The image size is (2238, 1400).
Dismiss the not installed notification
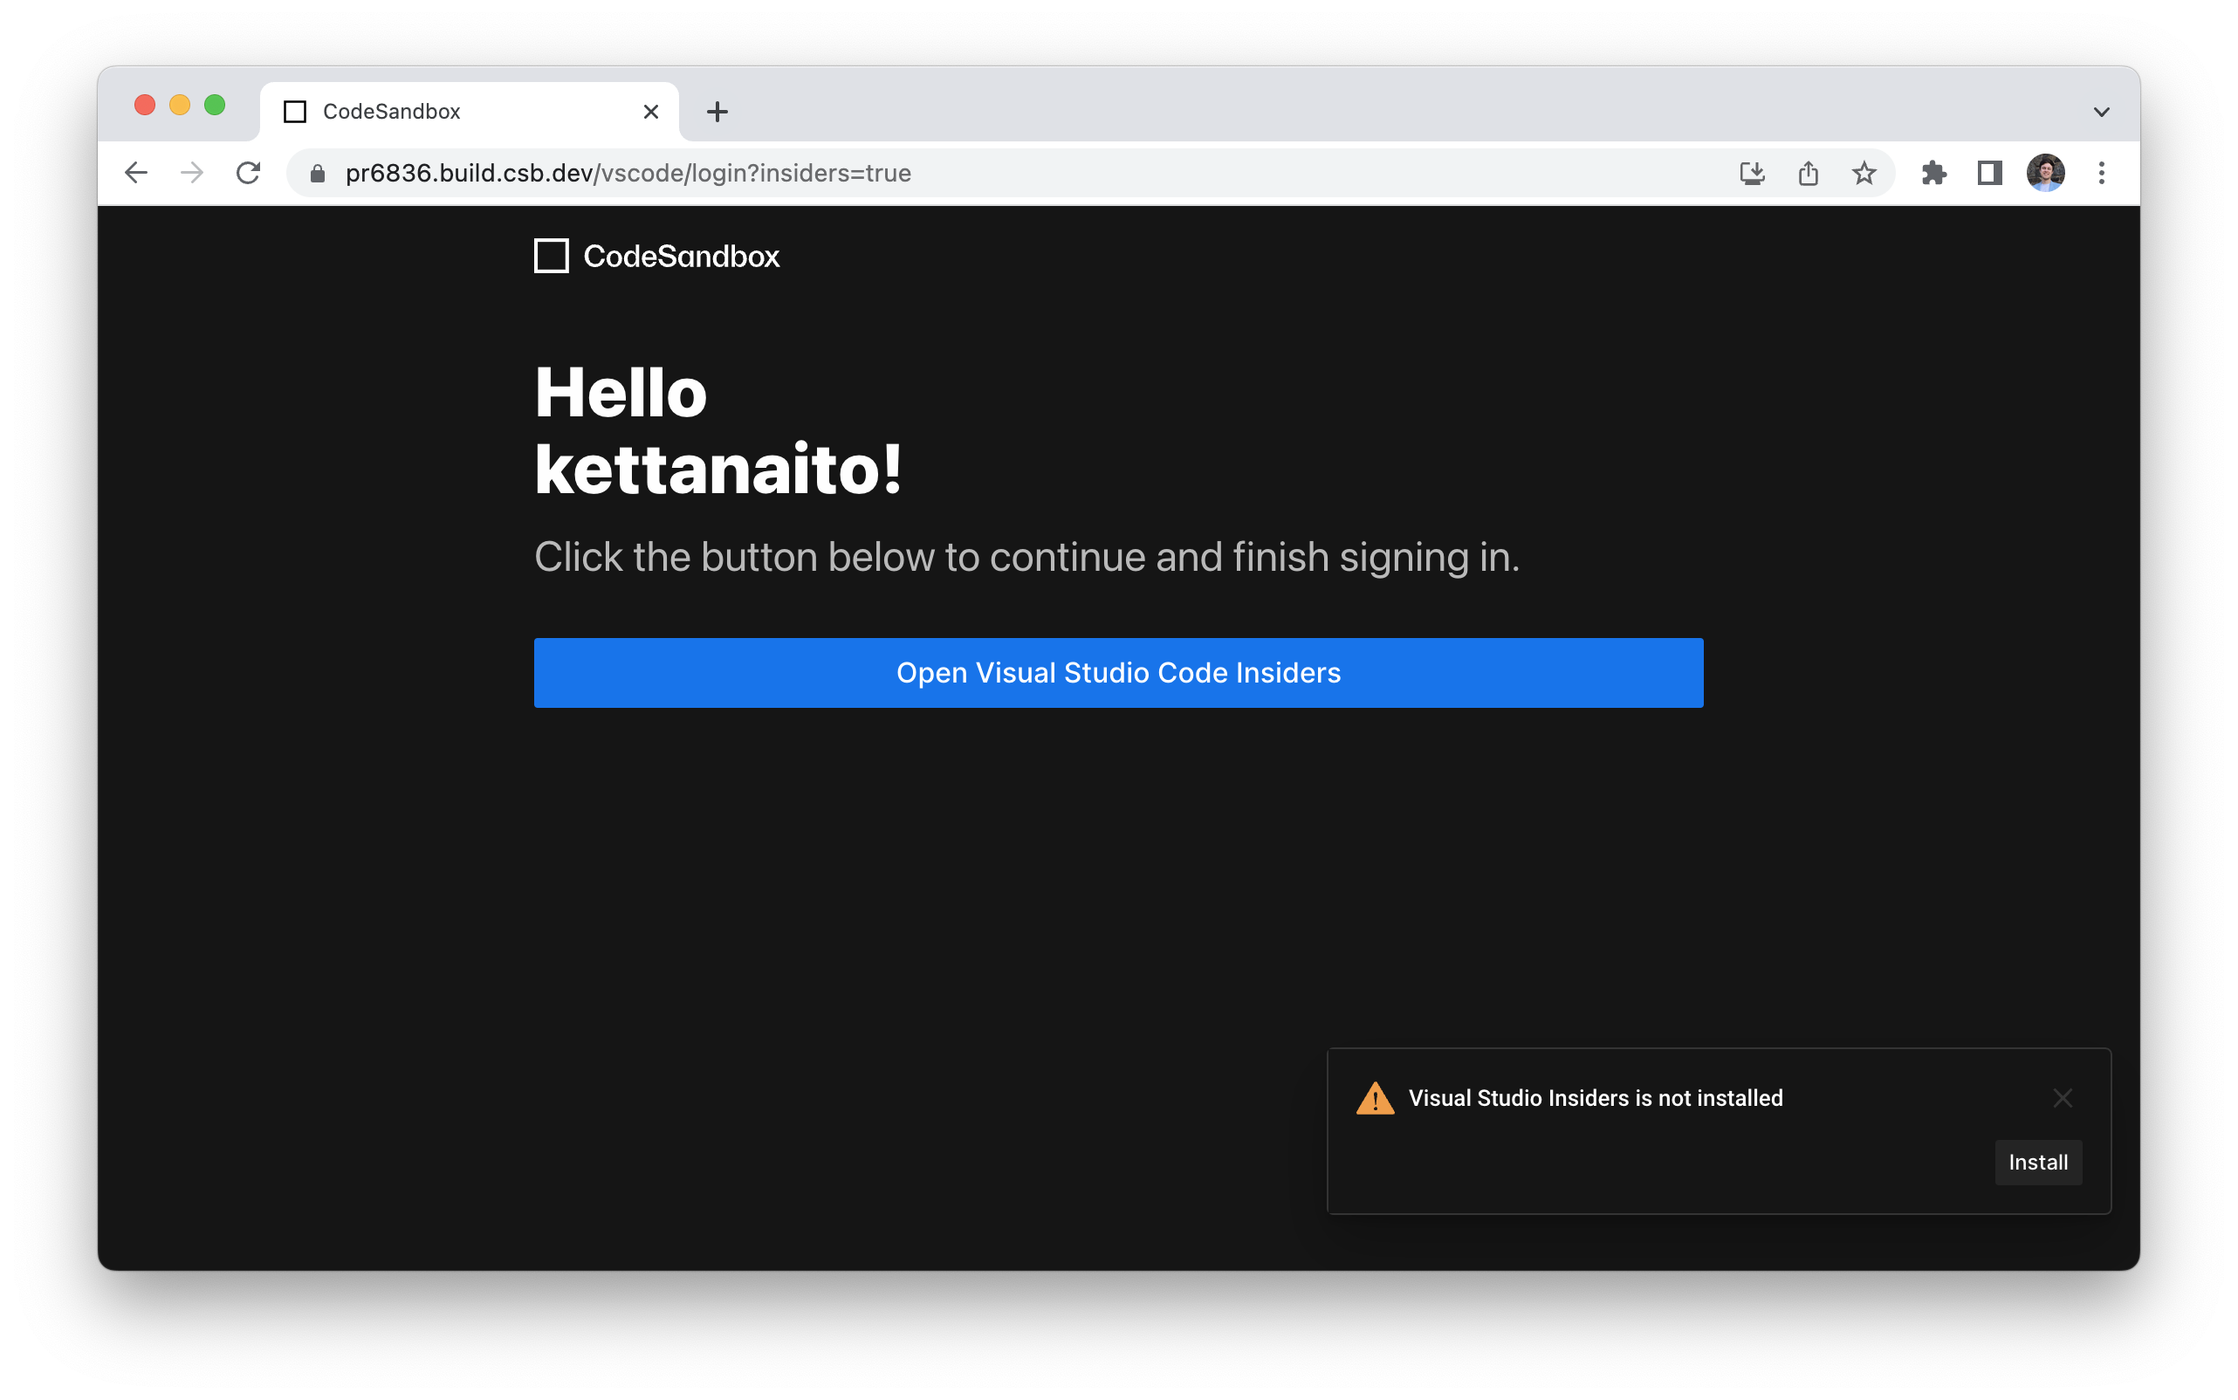[x=2062, y=1098]
